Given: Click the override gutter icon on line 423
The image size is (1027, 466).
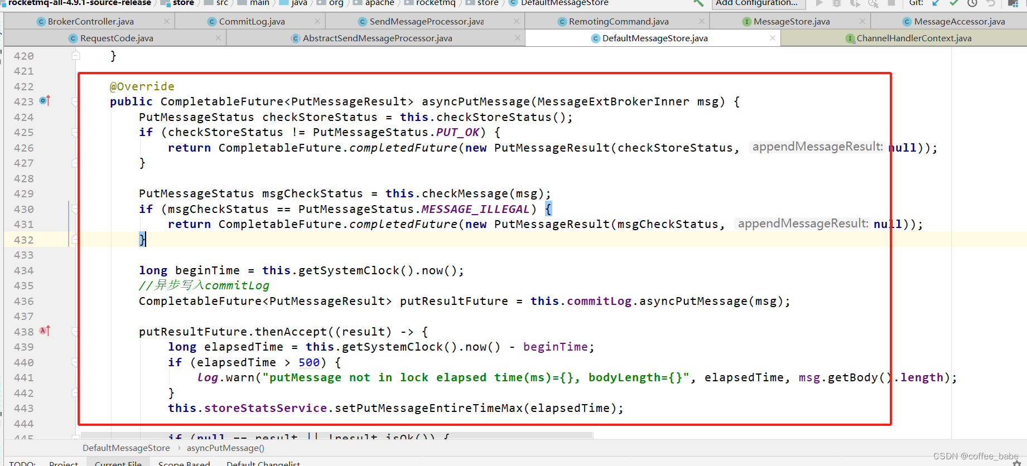Looking at the screenshot, I should coord(45,101).
